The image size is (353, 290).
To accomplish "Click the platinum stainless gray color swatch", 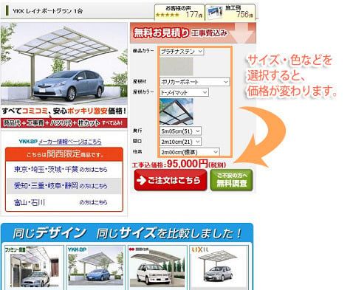I will pos(176,66).
